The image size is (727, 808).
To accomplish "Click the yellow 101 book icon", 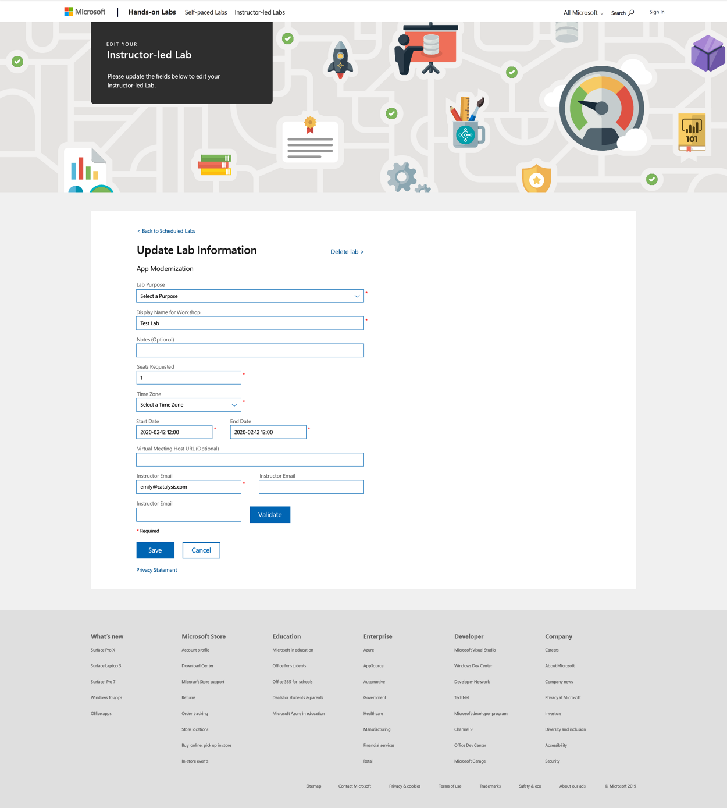I will coord(692,132).
